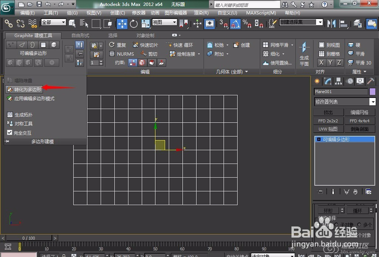Expand the 属性 panel arrow
This screenshot has height=257, width=379.
365,72
